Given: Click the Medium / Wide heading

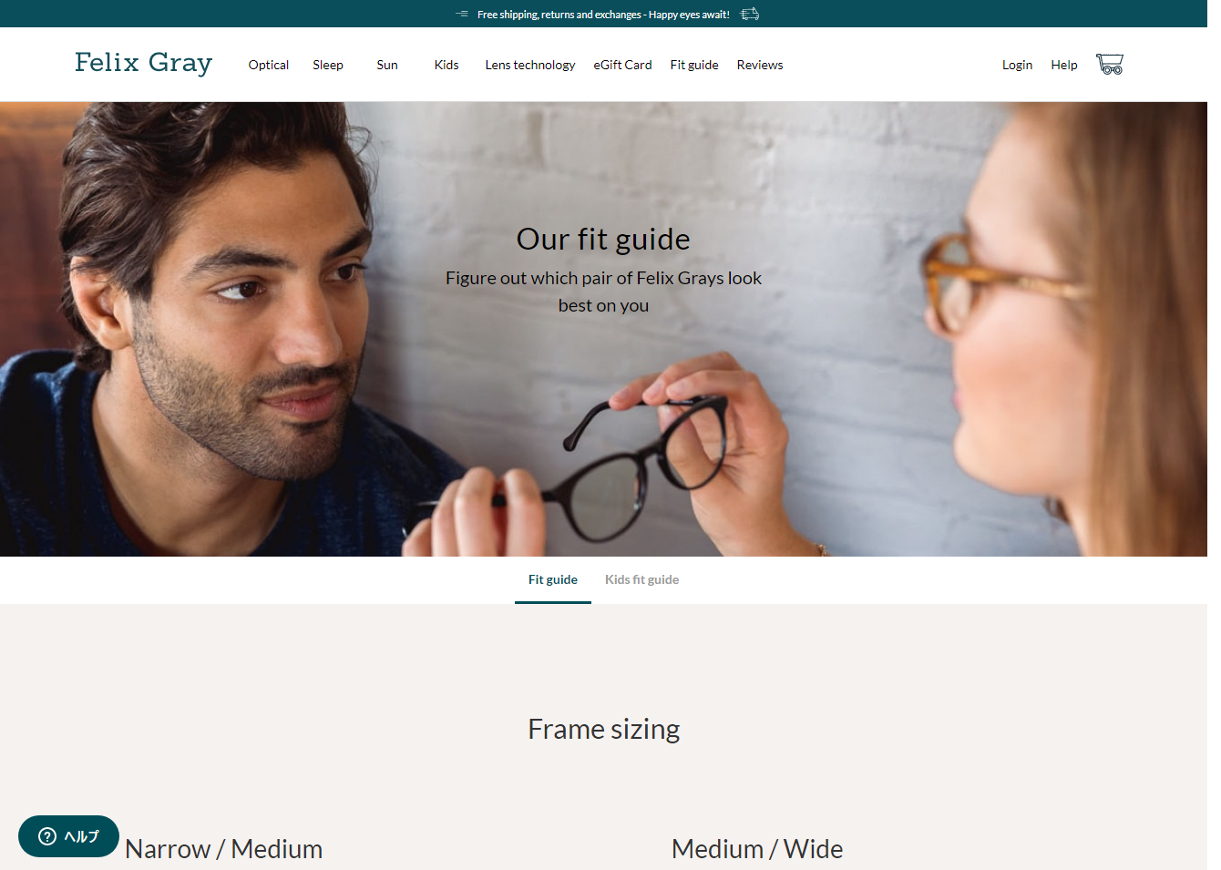Looking at the screenshot, I should pos(757,848).
